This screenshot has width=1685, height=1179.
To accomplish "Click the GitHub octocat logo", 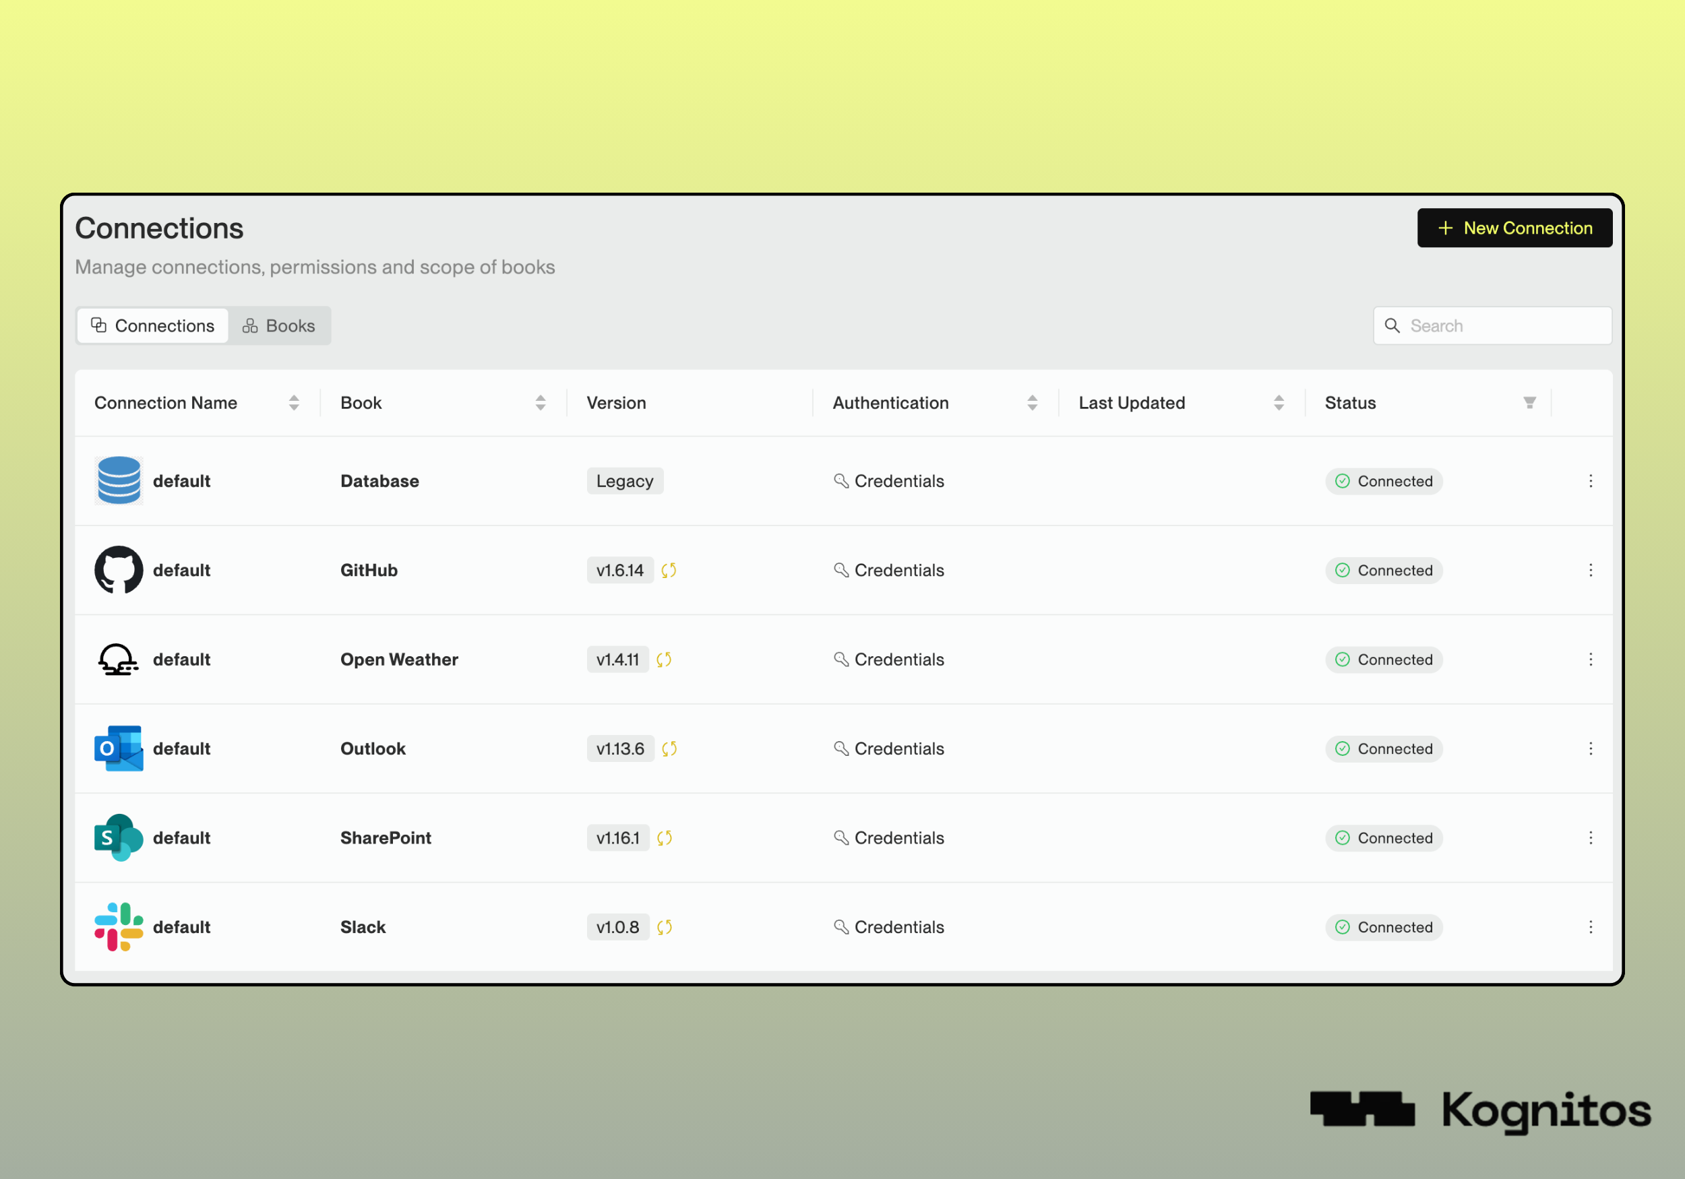I will pyautogui.click(x=118, y=570).
